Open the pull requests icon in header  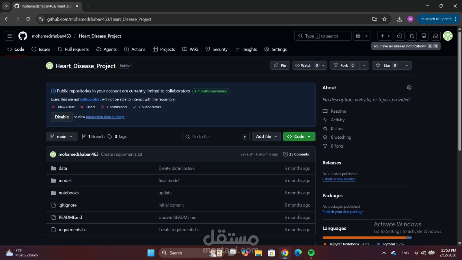click(412, 36)
